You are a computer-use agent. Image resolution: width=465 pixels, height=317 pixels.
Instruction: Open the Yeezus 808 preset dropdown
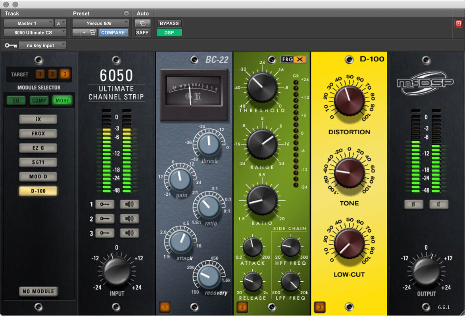tap(101, 23)
